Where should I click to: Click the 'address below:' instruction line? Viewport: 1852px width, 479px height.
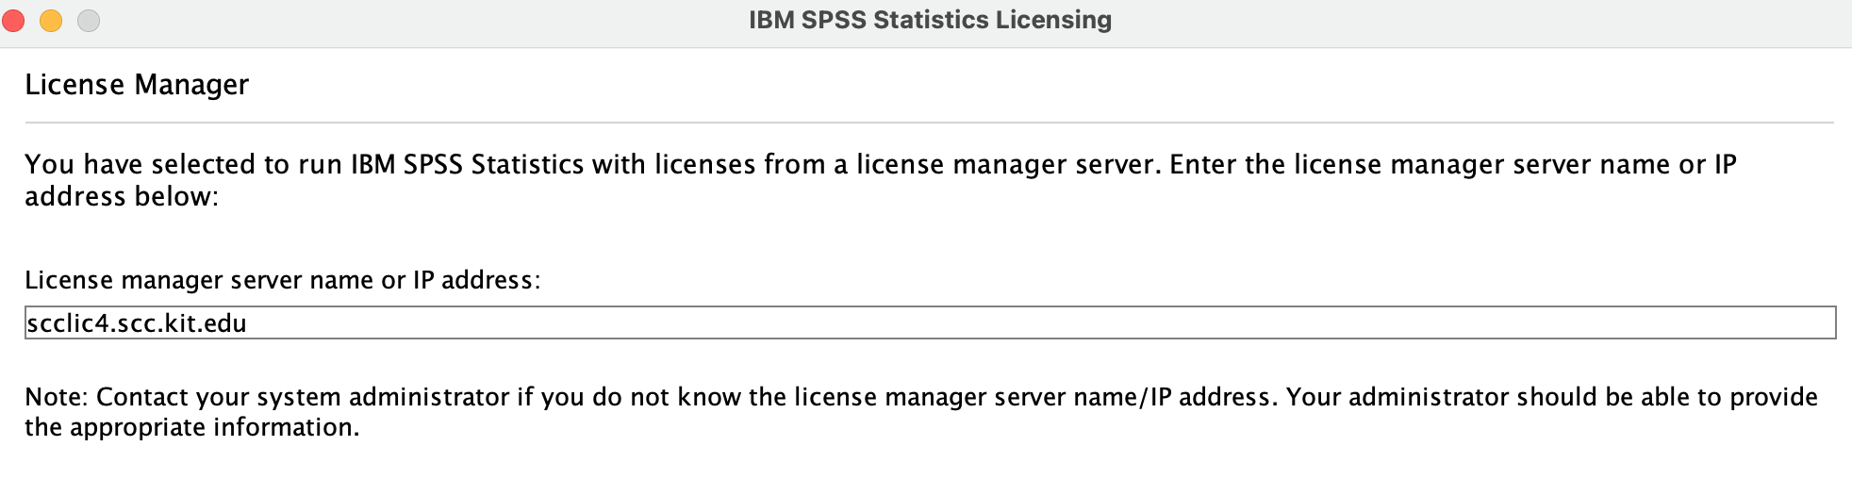[x=122, y=196]
